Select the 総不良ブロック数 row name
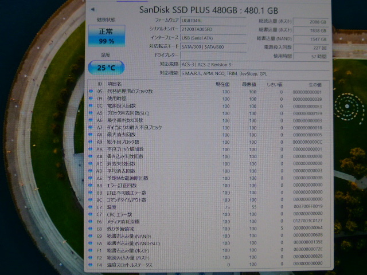 [x=123, y=142]
